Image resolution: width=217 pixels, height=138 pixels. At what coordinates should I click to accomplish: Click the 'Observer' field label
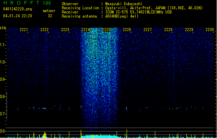pos(70,4)
